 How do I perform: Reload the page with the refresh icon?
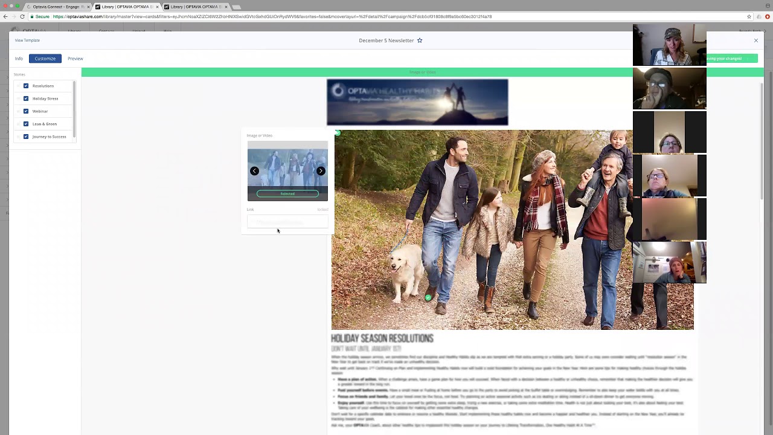(x=22, y=16)
